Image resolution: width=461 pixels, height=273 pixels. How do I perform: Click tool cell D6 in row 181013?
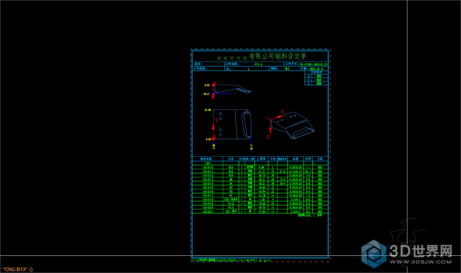(231, 179)
